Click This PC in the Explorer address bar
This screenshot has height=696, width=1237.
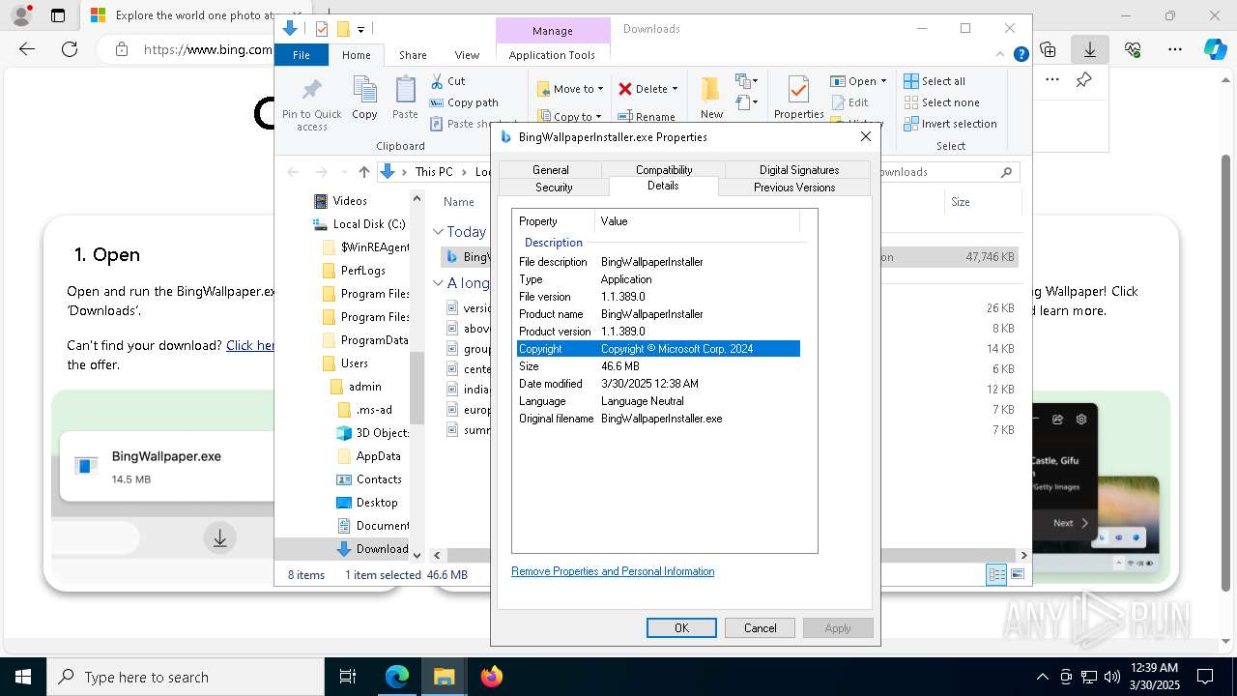[433, 172]
